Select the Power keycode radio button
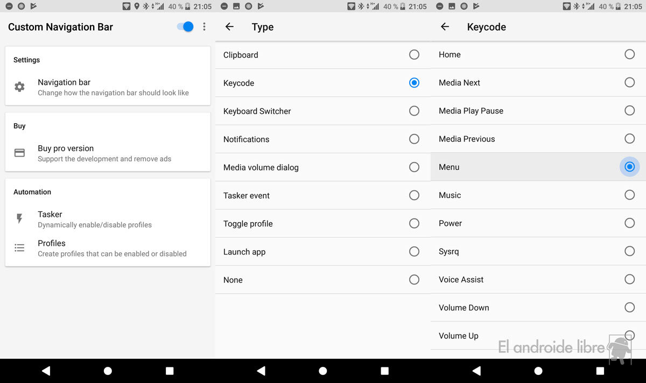 tap(629, 223)
